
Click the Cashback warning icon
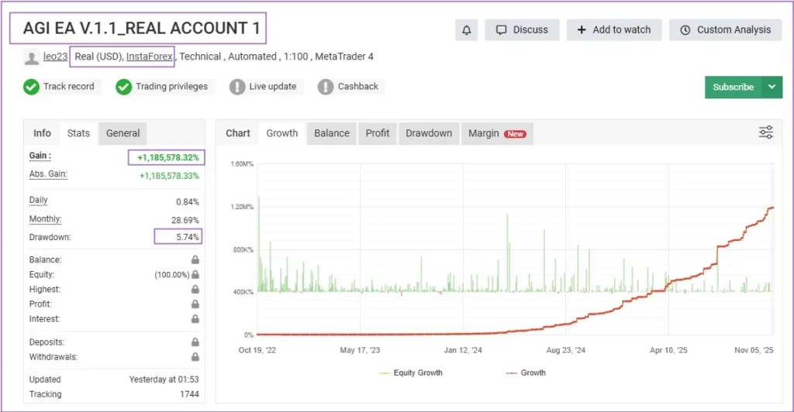[x=326, y=87]
